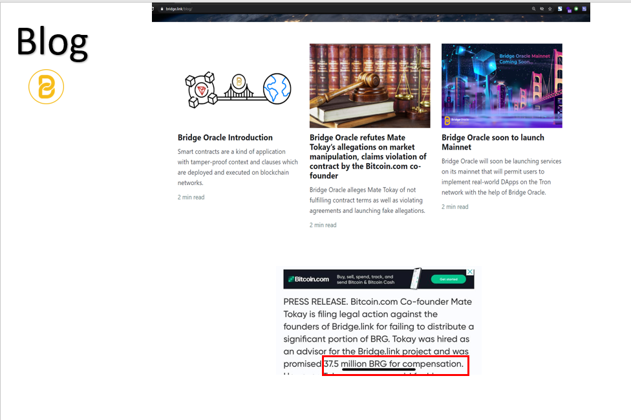Click the Smart contracts are a kind of application excerpt
The width and height of the screenshot is (631, 420).
click(x=237, y=167)
